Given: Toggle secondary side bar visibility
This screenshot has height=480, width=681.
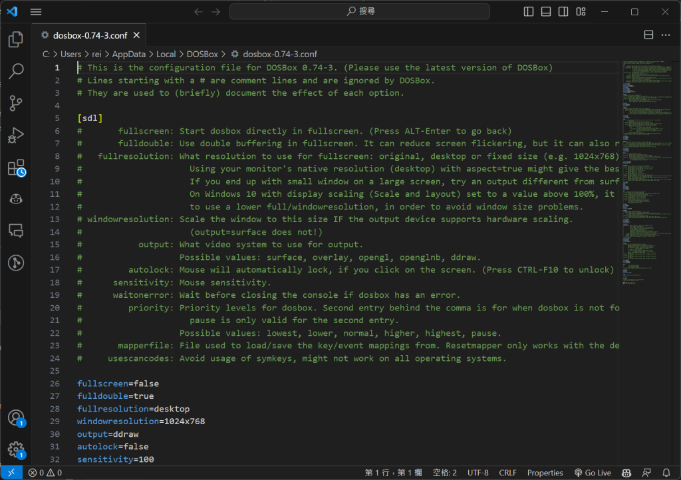Looking at the screenshot, I should tap(563, 12).
